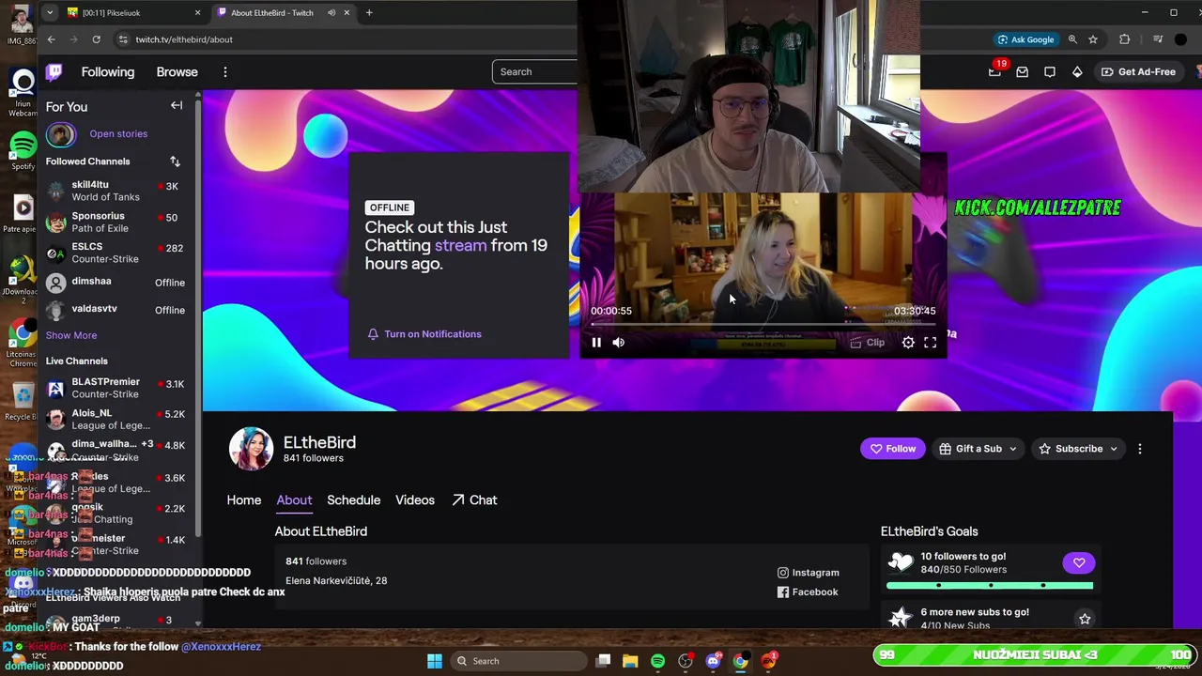Open video player settings gear
Viewport: 1202px width, 676px height.
[908, 343]
